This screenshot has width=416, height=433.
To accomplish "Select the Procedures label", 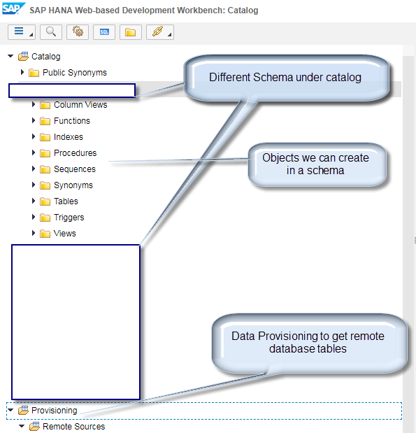I will (x=75, y=153).
